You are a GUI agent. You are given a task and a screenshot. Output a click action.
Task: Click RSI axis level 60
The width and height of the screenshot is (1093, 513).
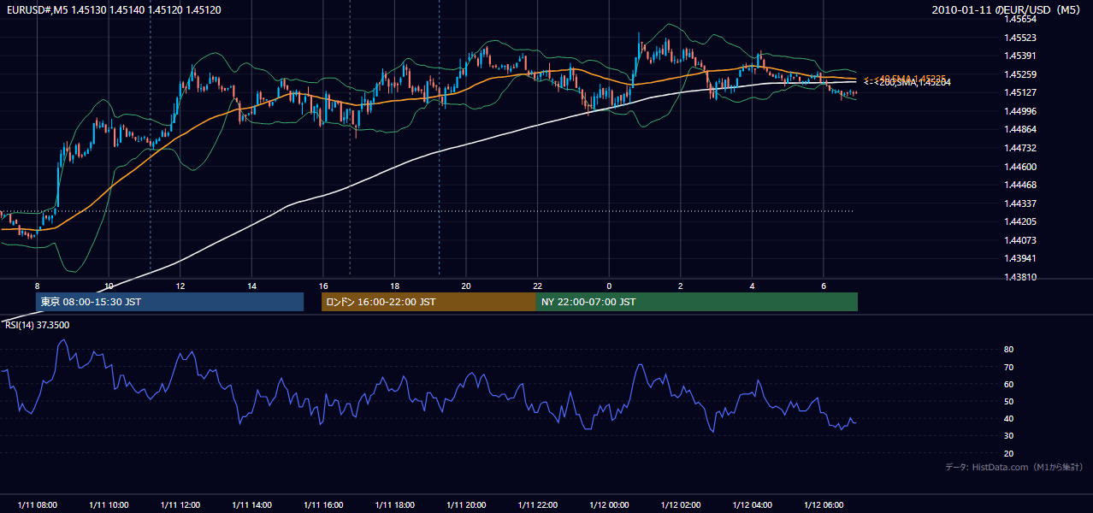coord(1008,384)
